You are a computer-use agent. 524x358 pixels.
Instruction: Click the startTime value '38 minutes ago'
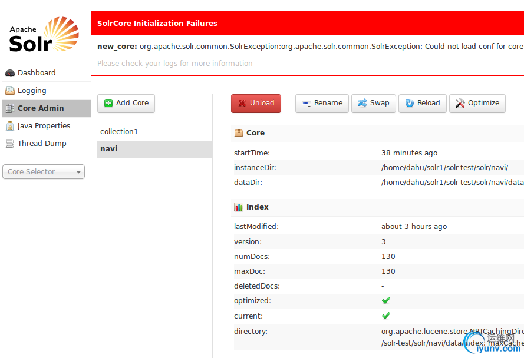pos(410,153)
